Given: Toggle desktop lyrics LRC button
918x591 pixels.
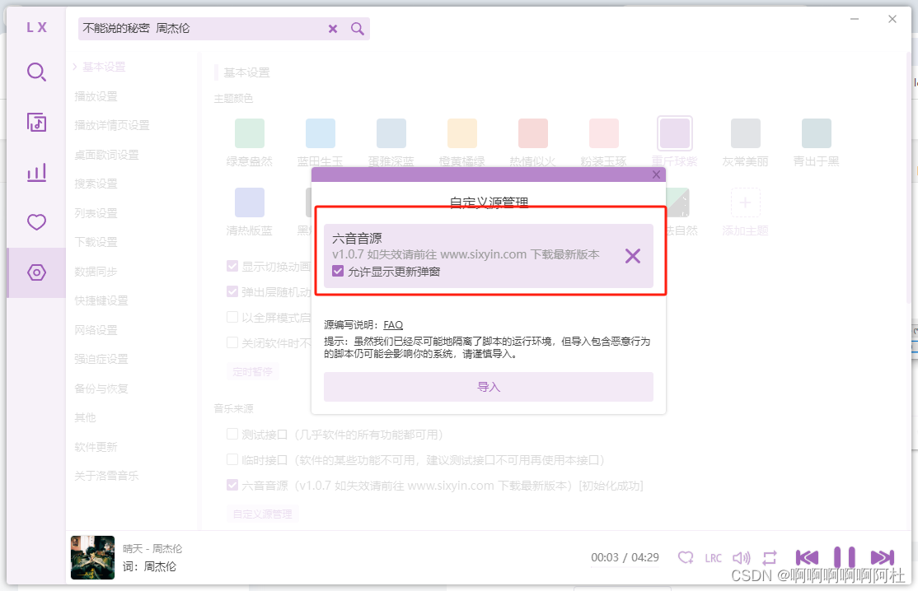Looking at the screenshot, I should [x=713, y=558].
